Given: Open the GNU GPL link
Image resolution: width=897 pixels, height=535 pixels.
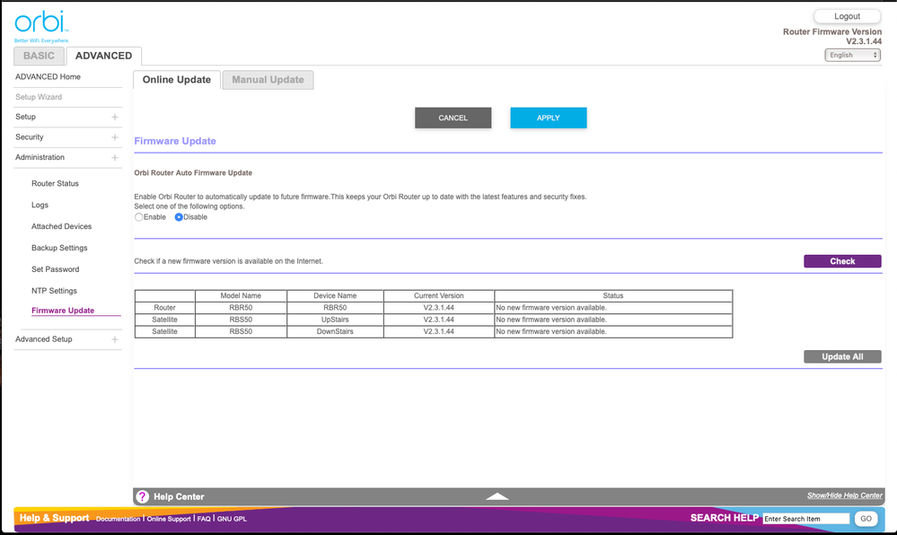Looking at the screenshot, I should click(x=232, y=519).
